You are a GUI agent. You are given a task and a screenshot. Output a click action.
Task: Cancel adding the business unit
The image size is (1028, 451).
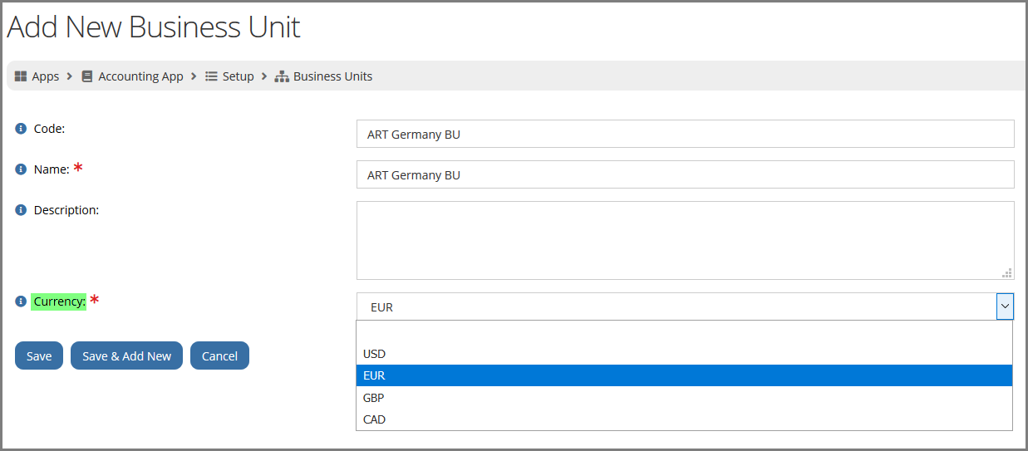(219, 355)
